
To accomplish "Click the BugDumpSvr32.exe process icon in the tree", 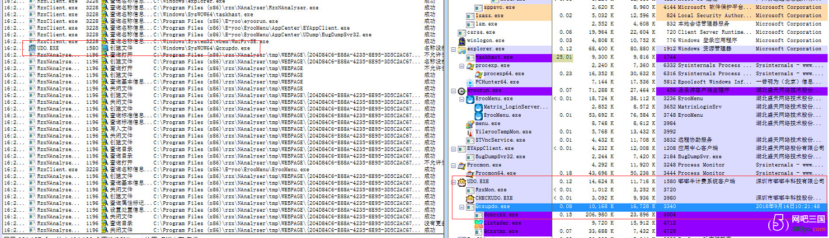I will coord(470,157).
